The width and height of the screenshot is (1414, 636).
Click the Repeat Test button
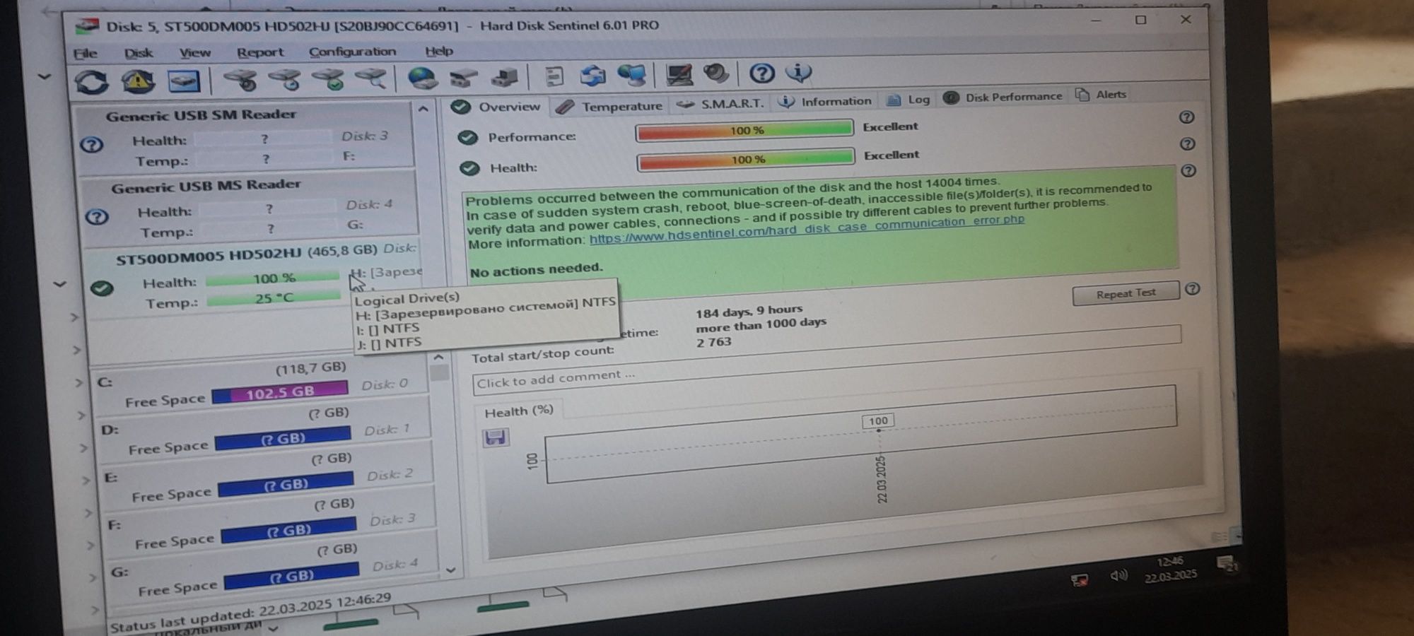(1126, 293)
